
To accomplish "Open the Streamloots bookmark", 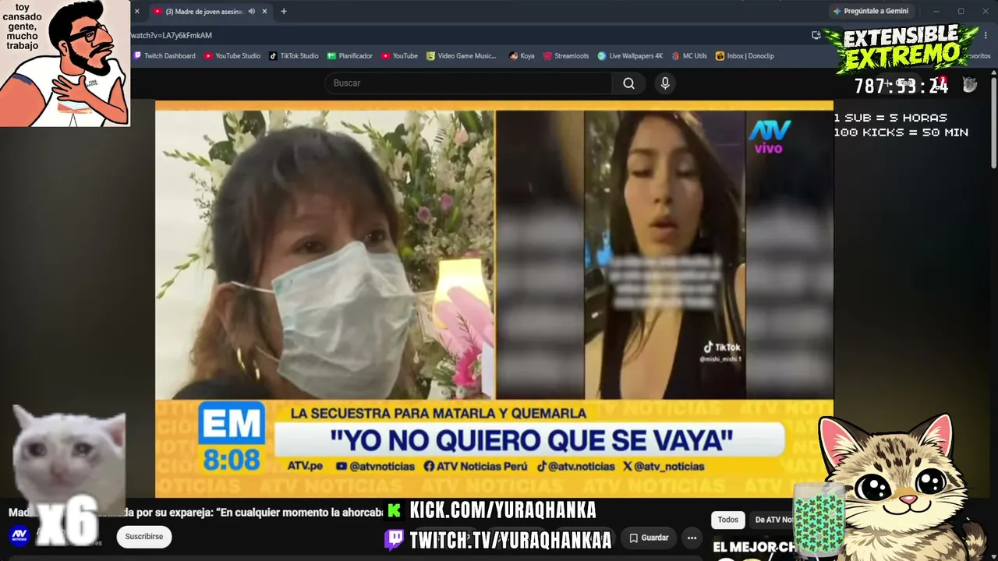I will tap(566, 56).
